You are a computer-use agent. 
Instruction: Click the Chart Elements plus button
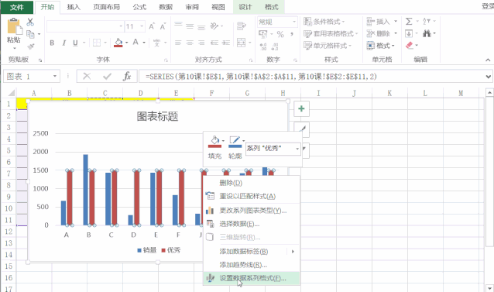point(301,108)
